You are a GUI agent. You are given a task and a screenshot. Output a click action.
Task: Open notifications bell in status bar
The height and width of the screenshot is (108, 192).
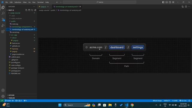(x=189, y=101)
